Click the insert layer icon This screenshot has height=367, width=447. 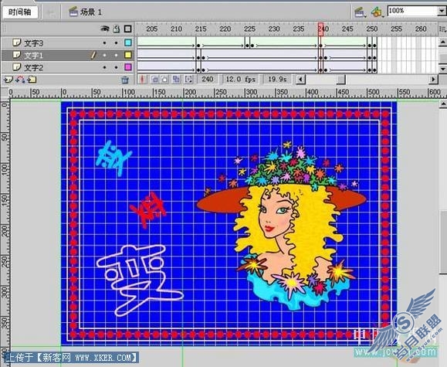[8, 80]
